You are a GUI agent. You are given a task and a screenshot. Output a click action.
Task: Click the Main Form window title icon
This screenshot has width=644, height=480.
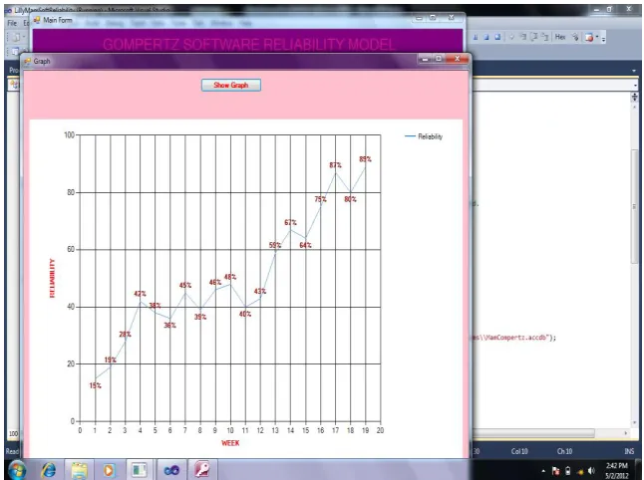[x=37, y=20]
